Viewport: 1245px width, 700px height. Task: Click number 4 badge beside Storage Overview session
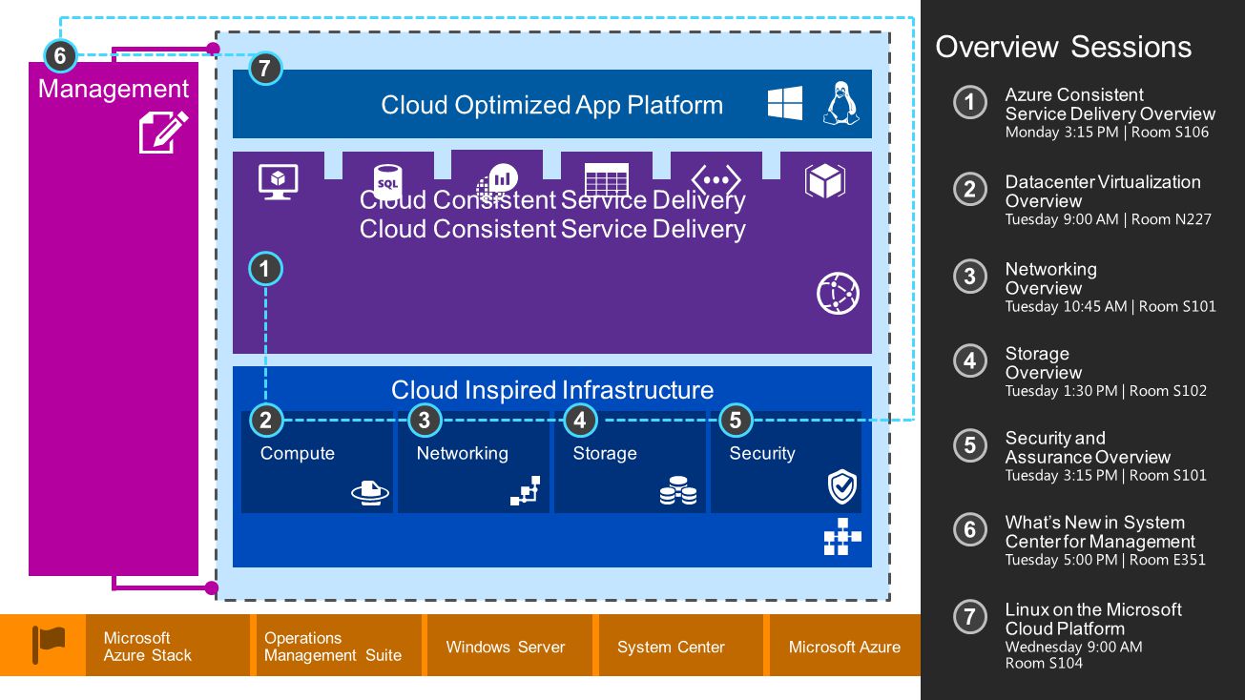point(970,360)
